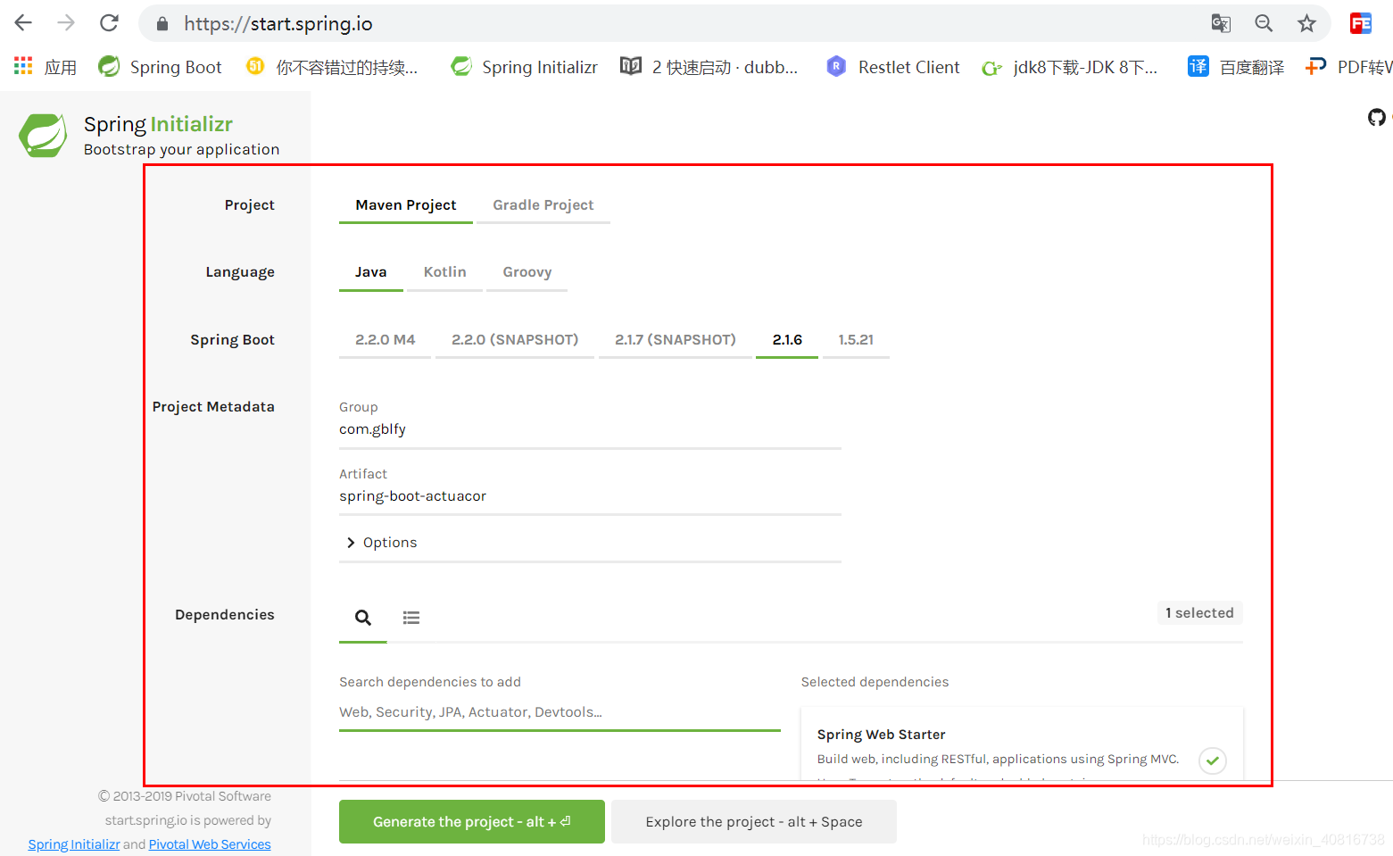Click the browser back arrow

point(24,23)
